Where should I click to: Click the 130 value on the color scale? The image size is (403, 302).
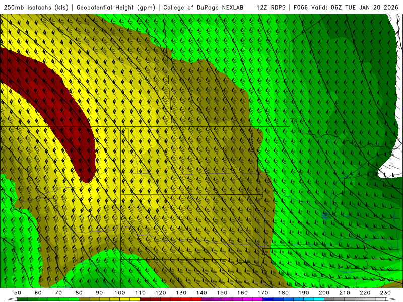click(x=181, y=293)
